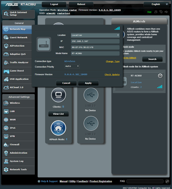Click the signal strength bars in dialog
This screenshot has width=172, height=189.
[x=117, y=28]
